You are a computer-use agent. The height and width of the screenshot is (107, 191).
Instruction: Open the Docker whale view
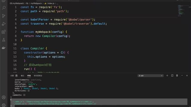coord(4,48)
